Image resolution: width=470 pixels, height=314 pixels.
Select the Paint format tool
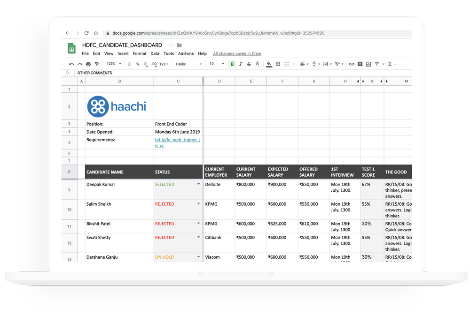96,64
